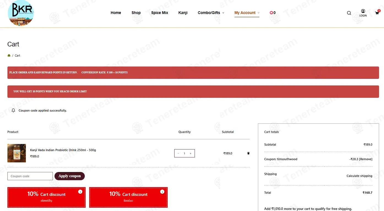Open the shopping cart icon in header
Screen dimensions: 384x211
[x=377, y=13]
